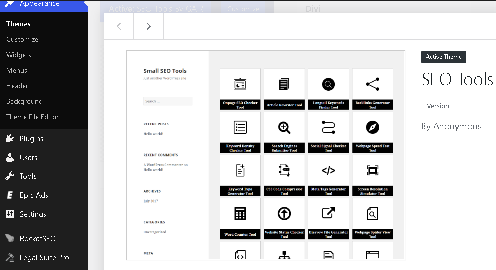Open the Themes submenu item
The width and height of the screenshot is (496, 270).
pos(18,24)
